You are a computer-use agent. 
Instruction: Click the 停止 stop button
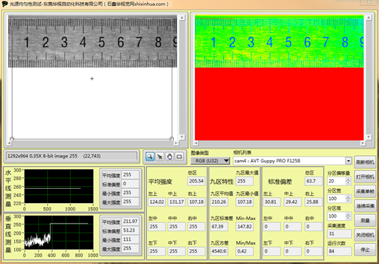pyautogui.click(x=365, y=250)
